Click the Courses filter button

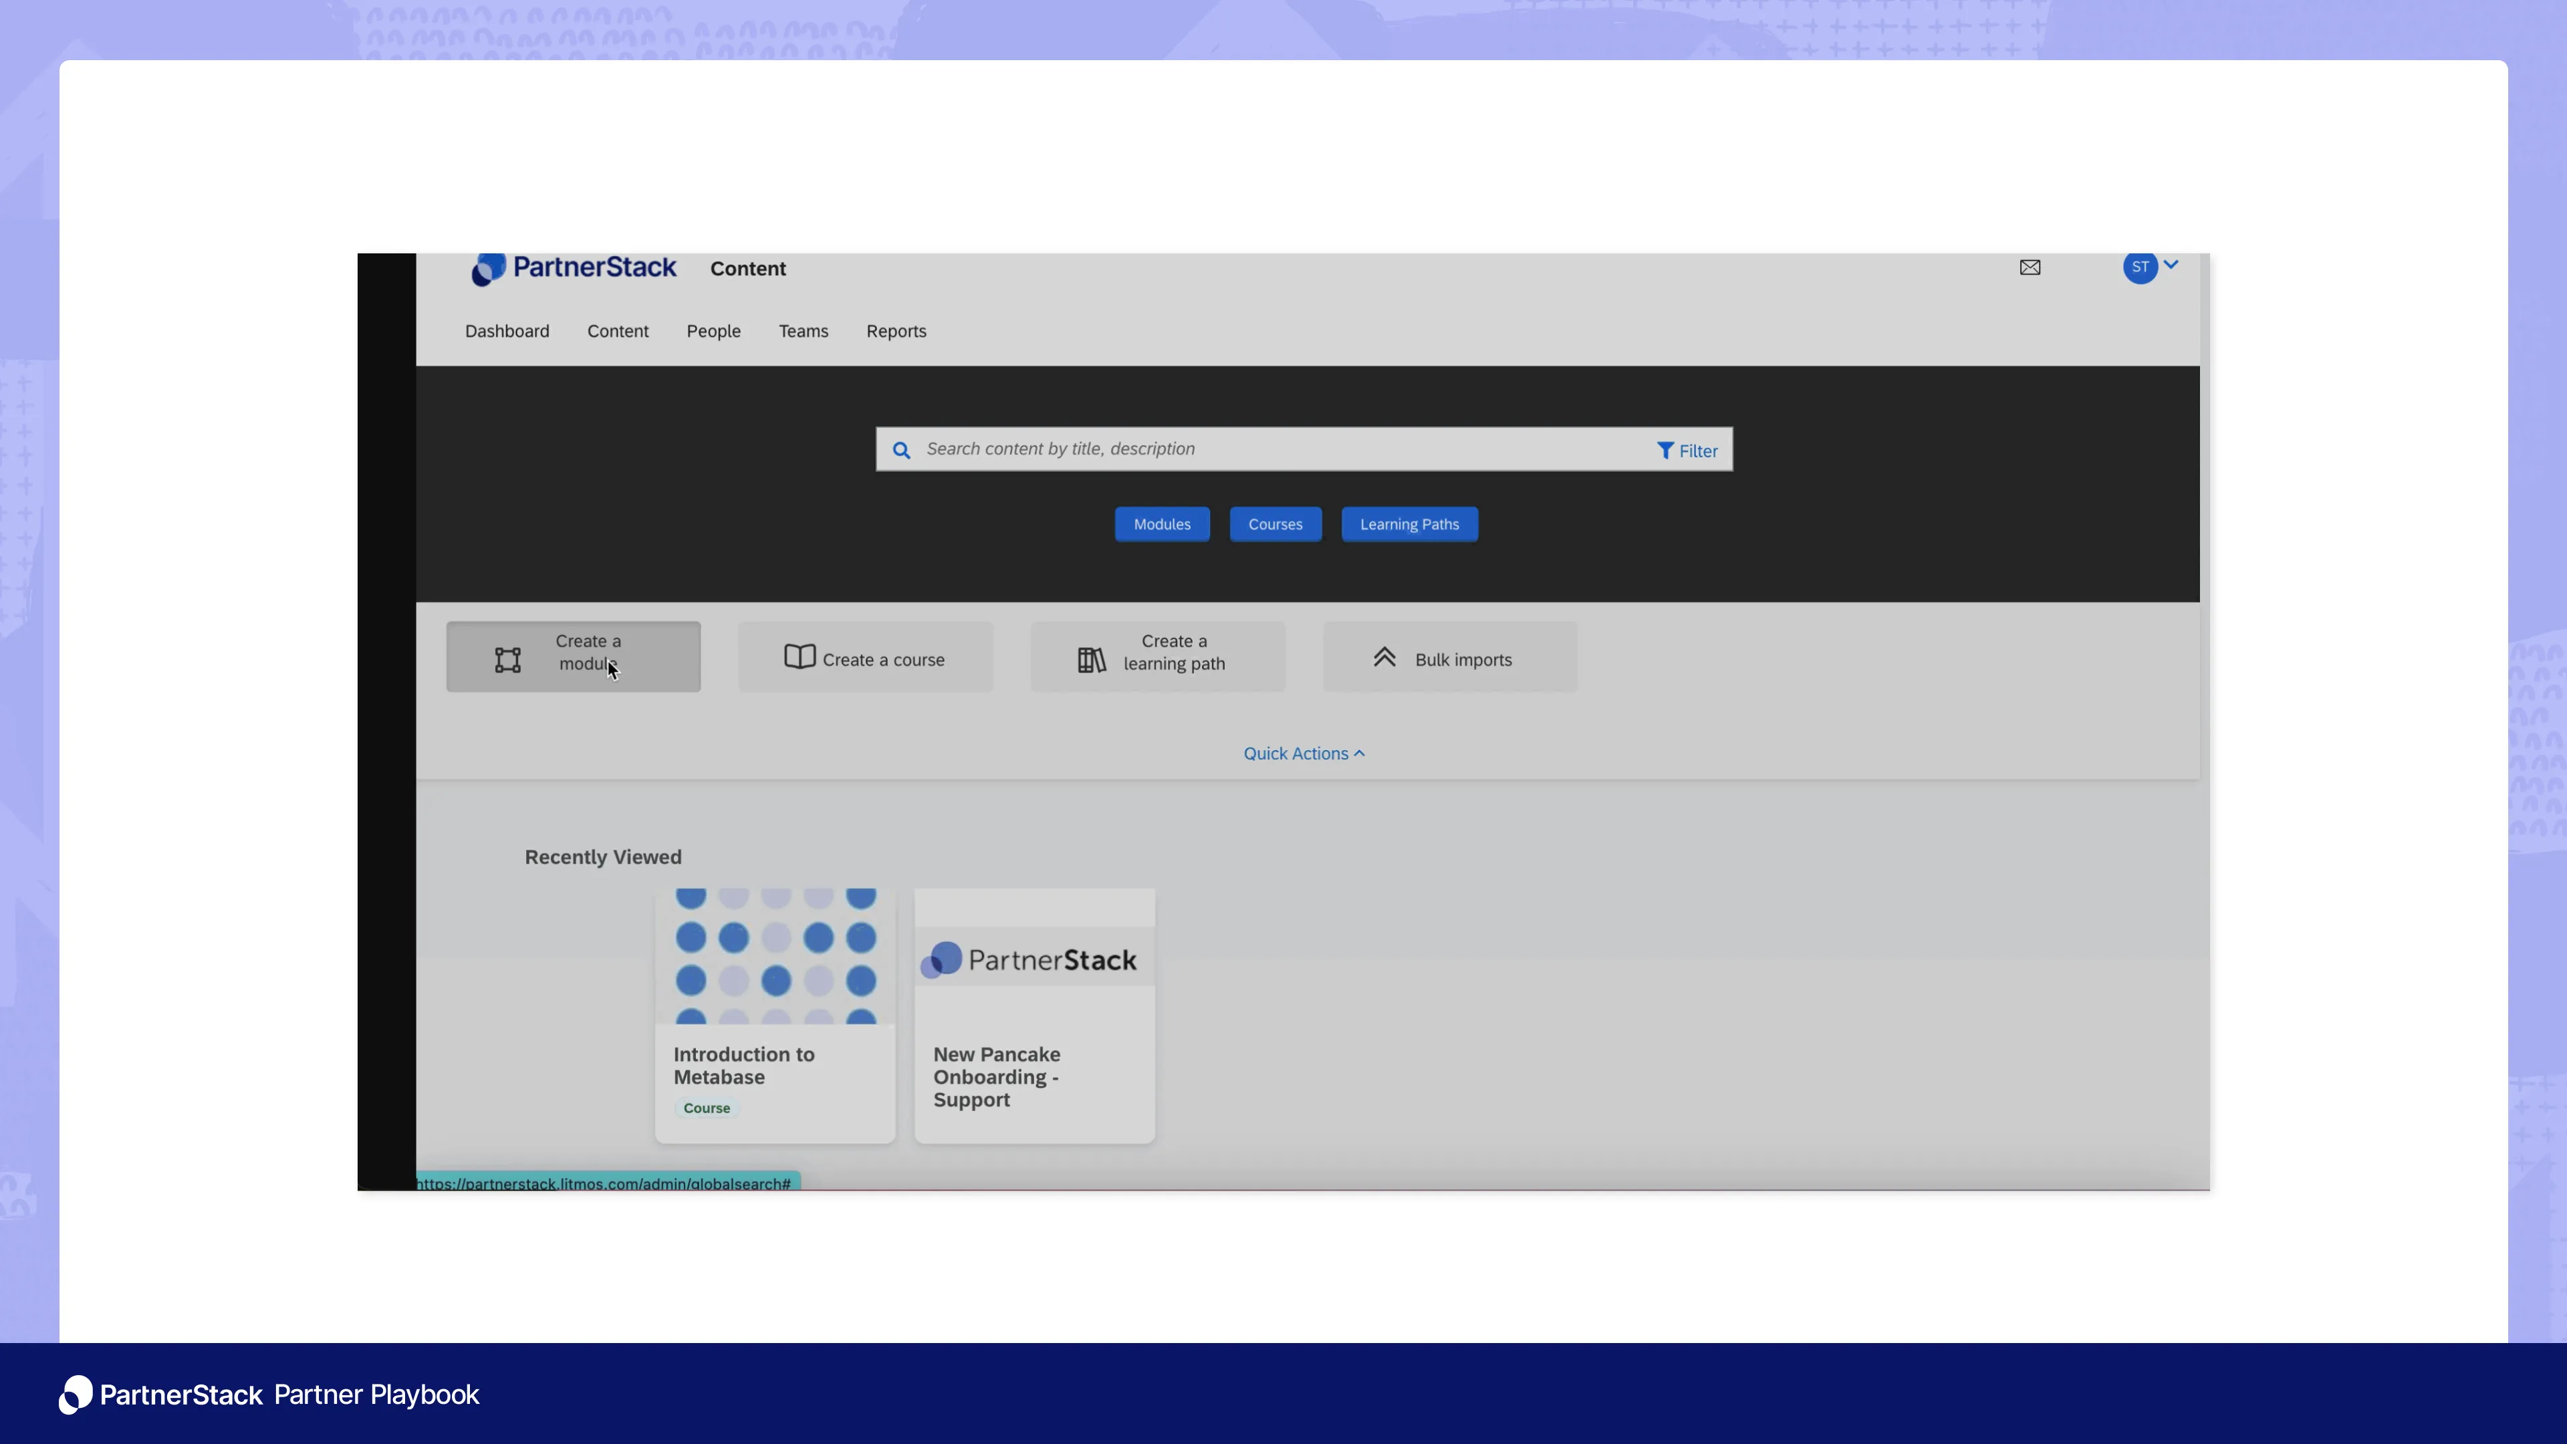(x=1275, y=524)
